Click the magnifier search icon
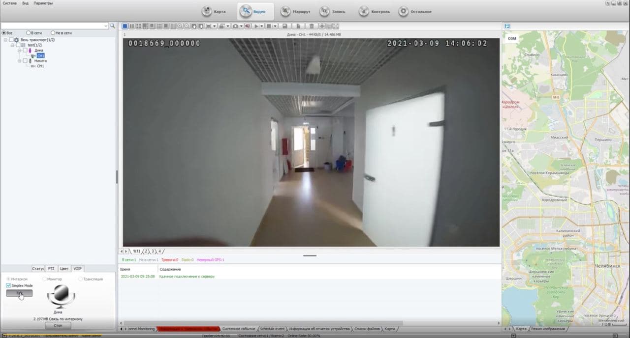 [x=112, y=26]
